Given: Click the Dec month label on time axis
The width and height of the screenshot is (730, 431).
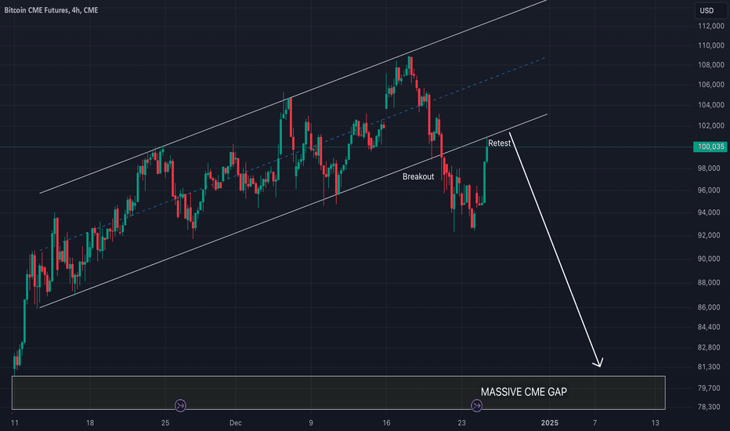Looking at the screenshot, I should pyautogui.click(x=236, y=423).
